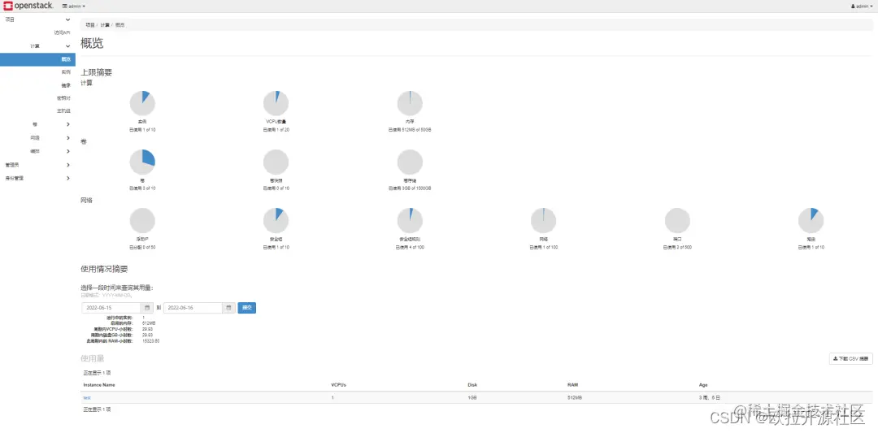Viewport: 878px width, 433px height.
Task: Click the 浮动IP pie chart
Action: coord(142,220)
